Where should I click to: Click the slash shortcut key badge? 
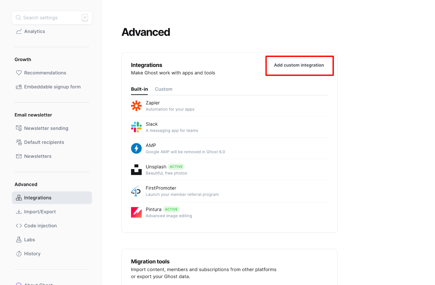click(x=85, y=18)
